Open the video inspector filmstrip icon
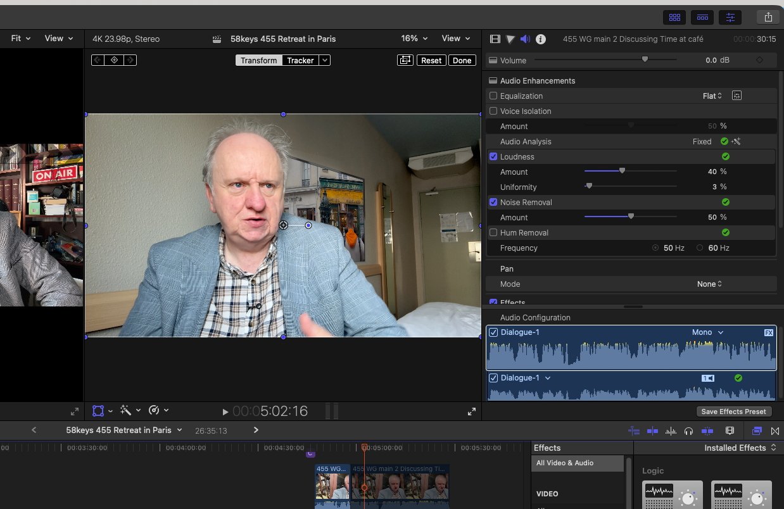Viewport: 784px width, 509px height. pos(495,39)
